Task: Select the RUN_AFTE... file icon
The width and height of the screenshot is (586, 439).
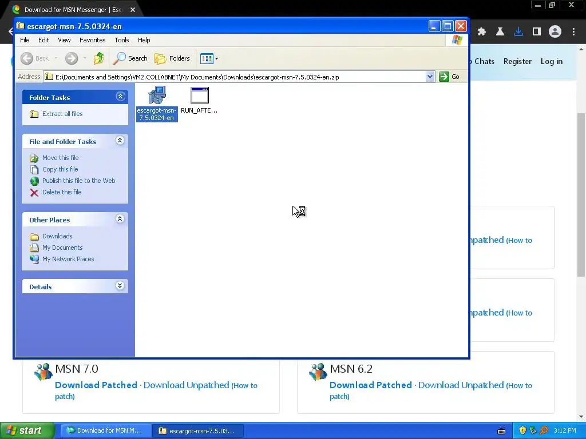Action: (199, 100)
